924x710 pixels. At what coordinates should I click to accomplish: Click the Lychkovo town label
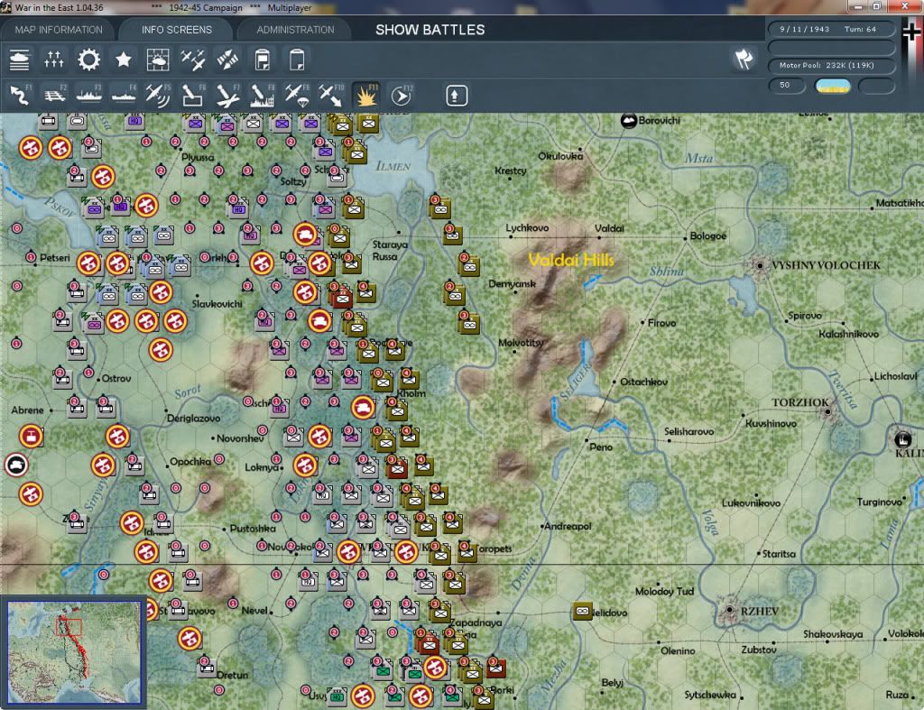[x=527, y=228]
